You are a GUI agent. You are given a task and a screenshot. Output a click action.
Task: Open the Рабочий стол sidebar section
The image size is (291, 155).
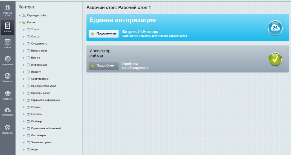8,11
